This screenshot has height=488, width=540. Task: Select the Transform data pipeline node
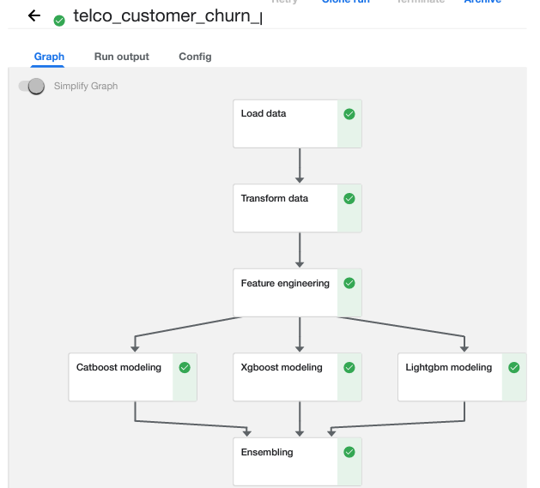286,208
